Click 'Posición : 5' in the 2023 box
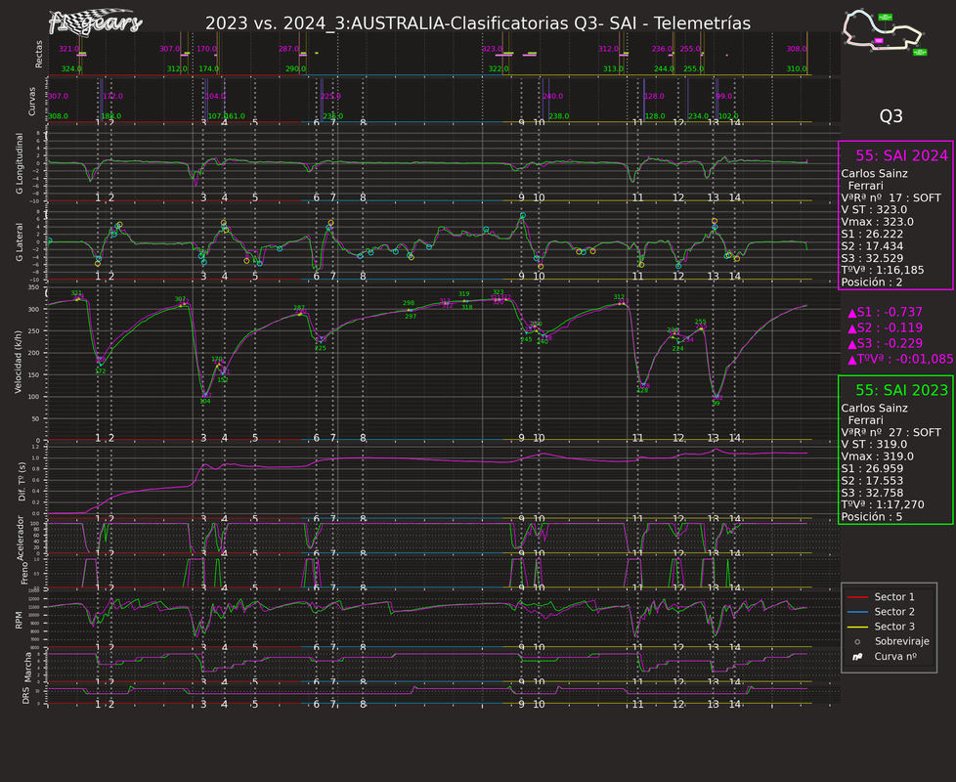 click(x=871, y=517)
